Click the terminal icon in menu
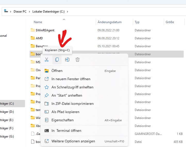Image resolution: width=186 pixels, height=147 pixels. tap(47, 131)
